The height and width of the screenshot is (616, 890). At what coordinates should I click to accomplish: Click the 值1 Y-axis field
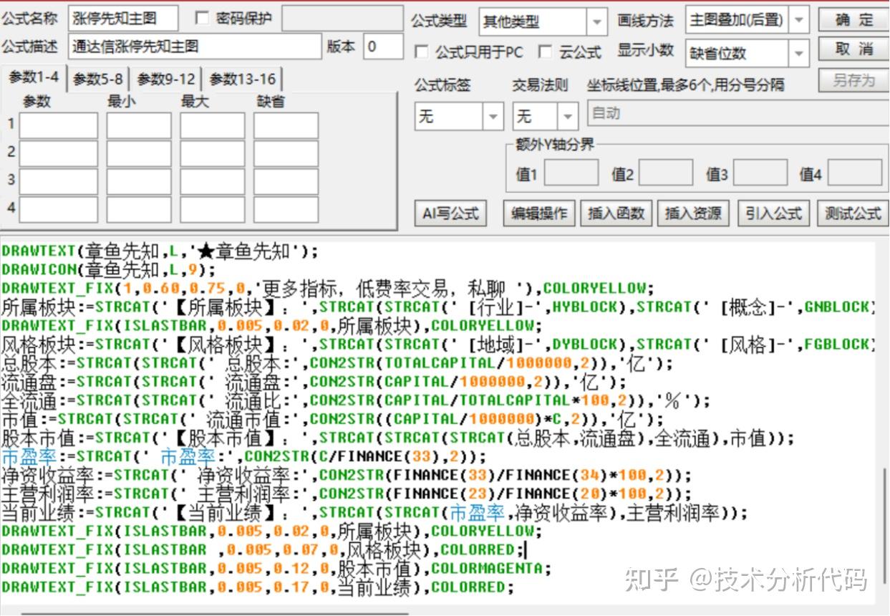[x=571, y=173]
